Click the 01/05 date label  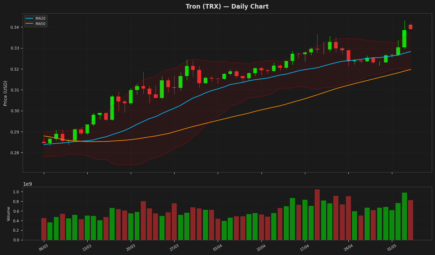pyautogui.click(x=391, y=247)
